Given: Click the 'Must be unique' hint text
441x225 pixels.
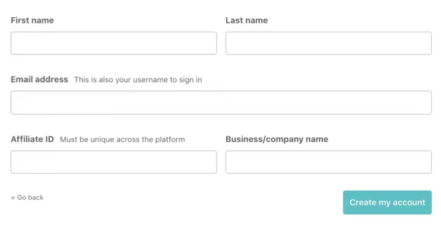Looking at the screenshot, I should [x=122, y=139].
